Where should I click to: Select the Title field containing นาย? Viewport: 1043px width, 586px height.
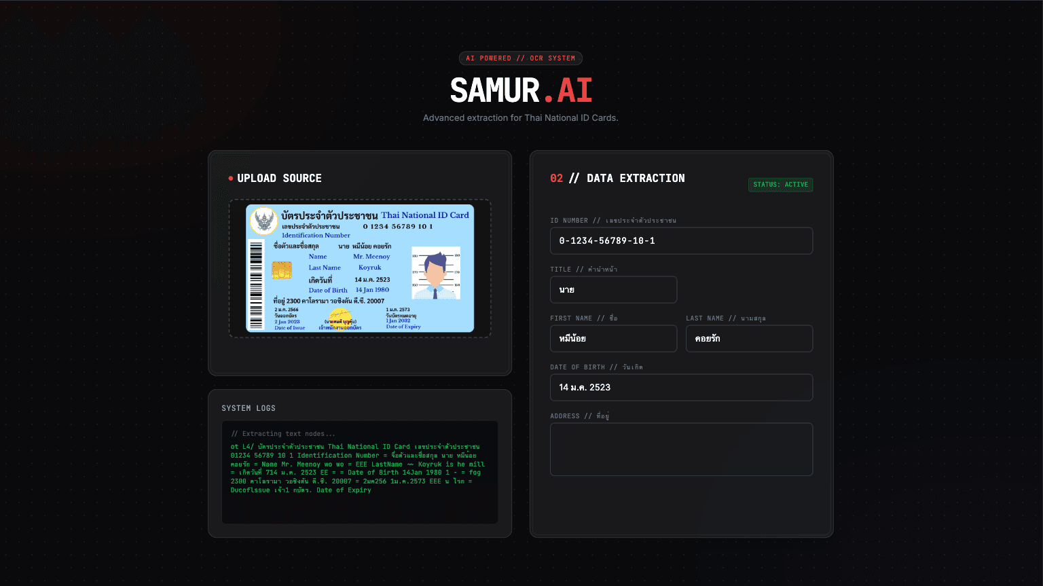[x=613, y=290]
